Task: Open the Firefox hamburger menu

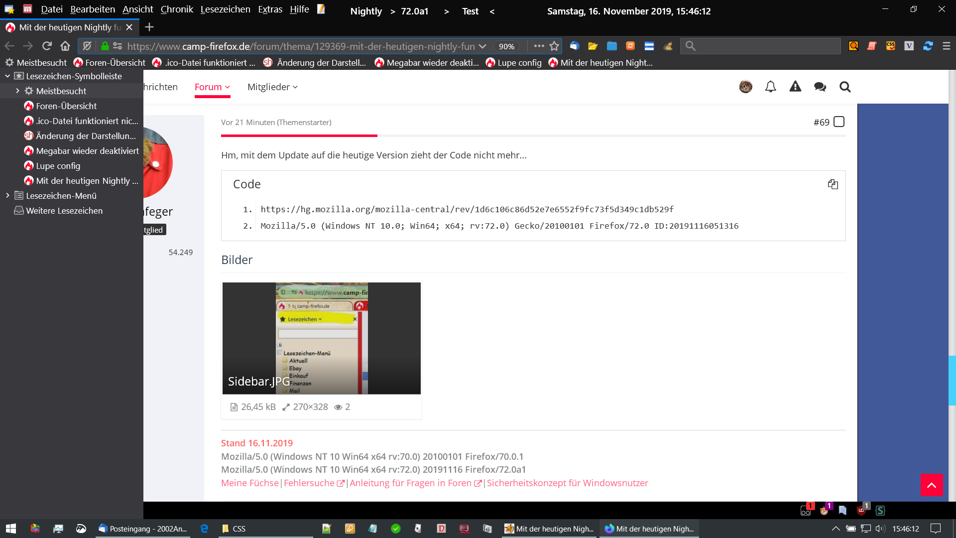Action: tap(946, 46)
